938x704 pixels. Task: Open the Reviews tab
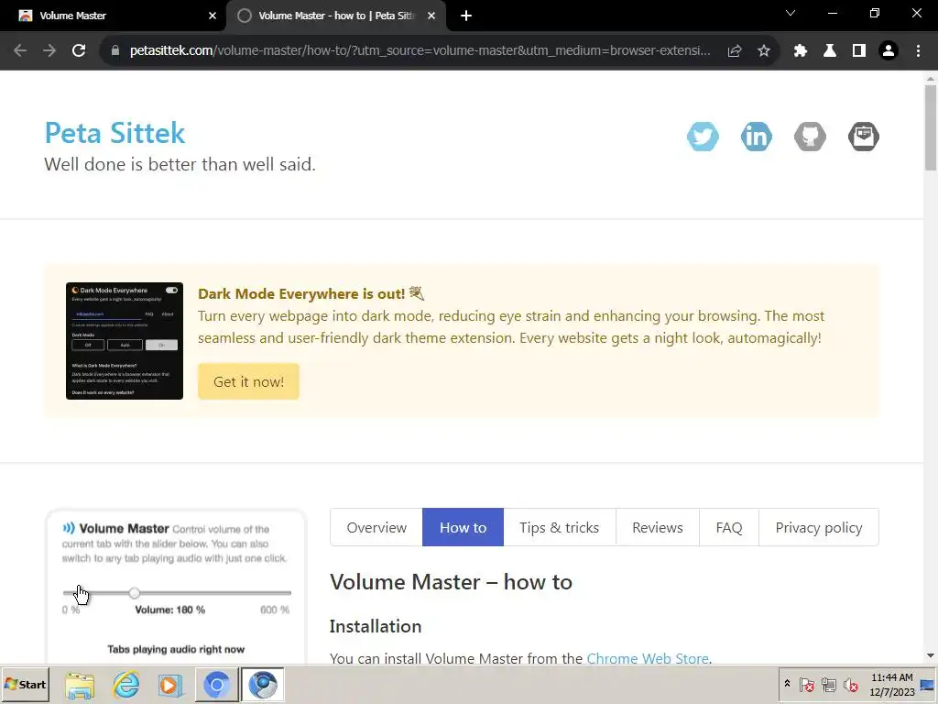pyautogui.click(x=658, y=527)
